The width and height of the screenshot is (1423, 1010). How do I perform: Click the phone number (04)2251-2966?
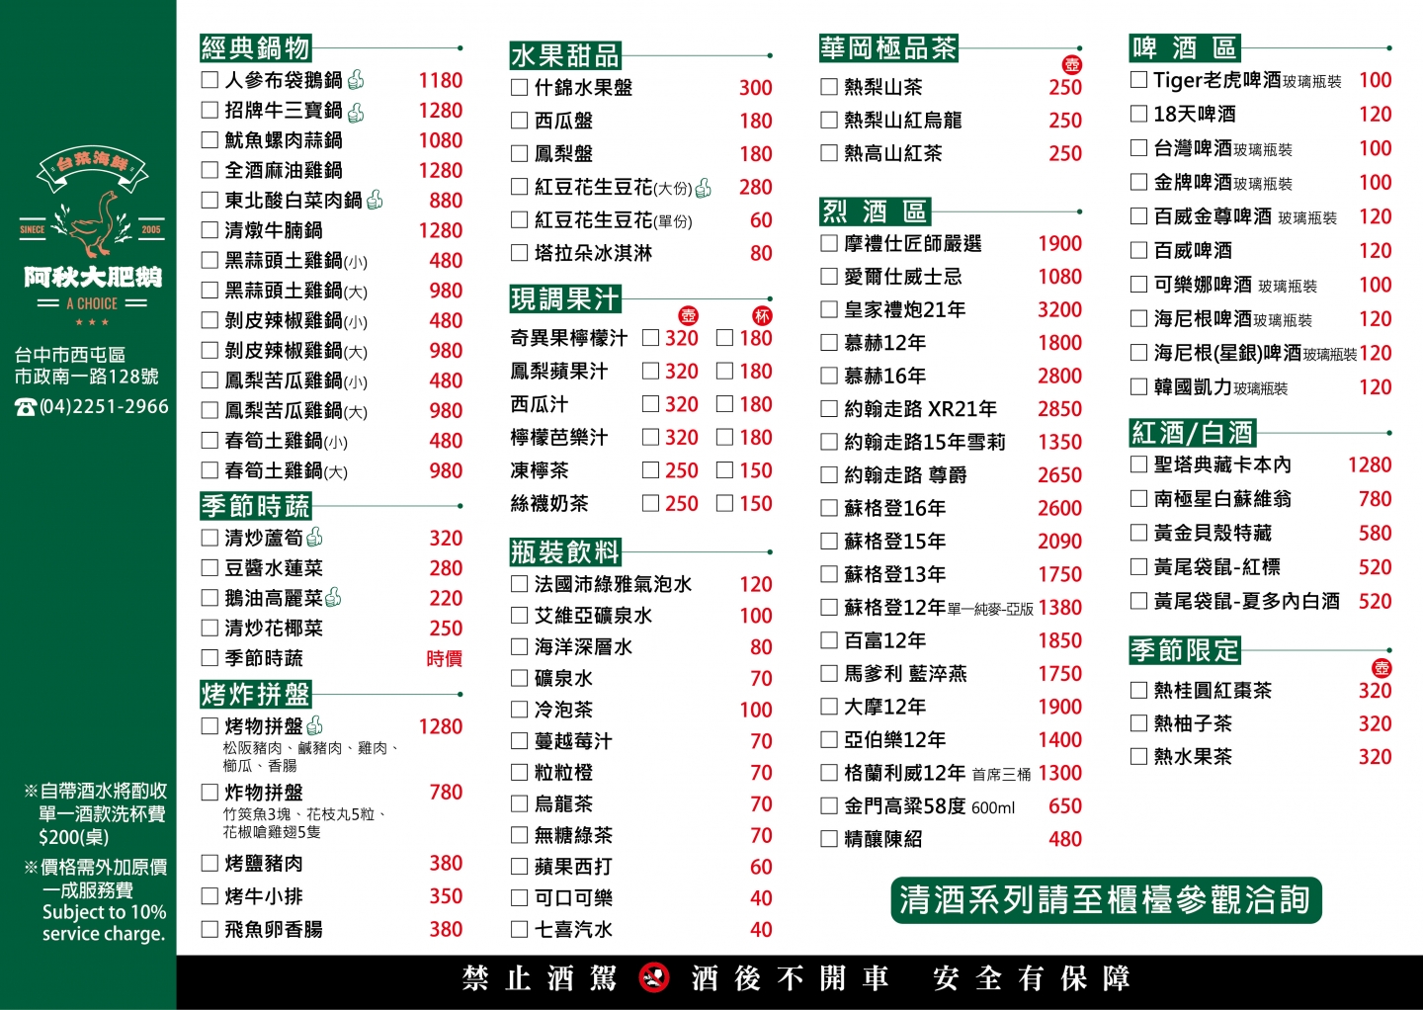point(104,407)
